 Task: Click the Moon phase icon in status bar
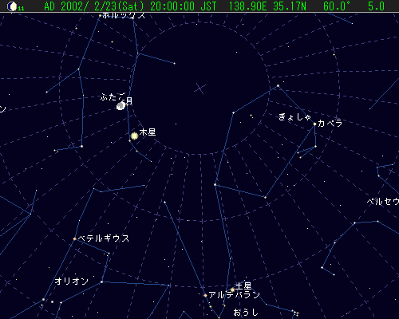click(x=12, y=6)
